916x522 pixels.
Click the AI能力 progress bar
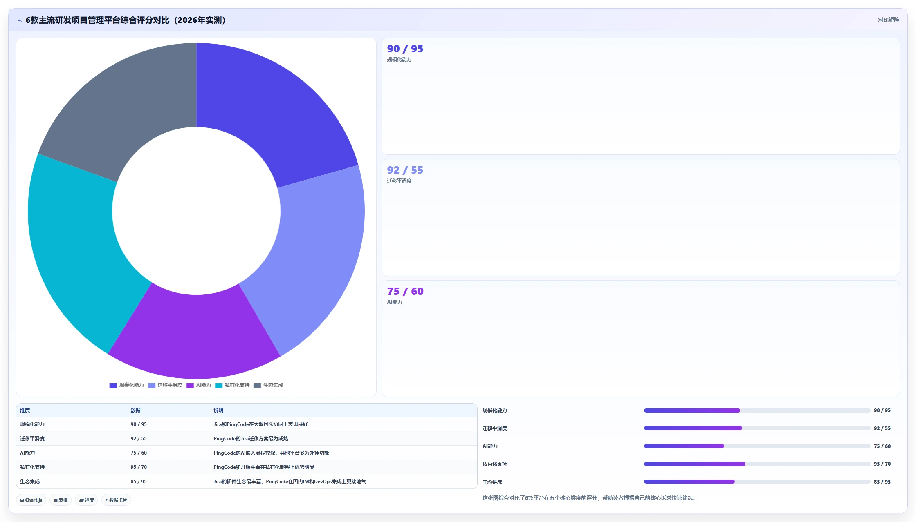coord(757,446)
